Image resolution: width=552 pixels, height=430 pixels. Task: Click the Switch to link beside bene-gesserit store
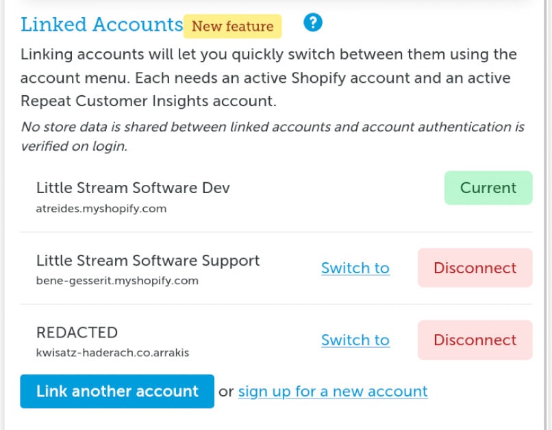(x=355, y=268)
